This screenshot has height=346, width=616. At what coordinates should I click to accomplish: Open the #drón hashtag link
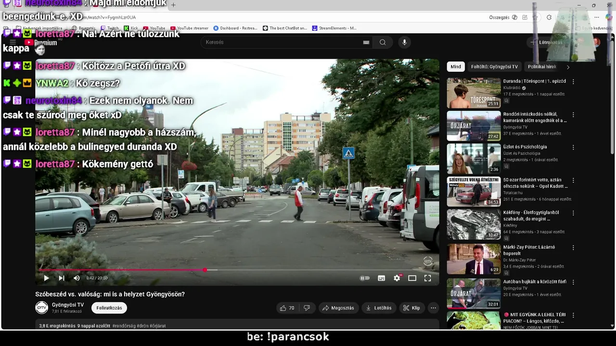click(x=142, y=326)
